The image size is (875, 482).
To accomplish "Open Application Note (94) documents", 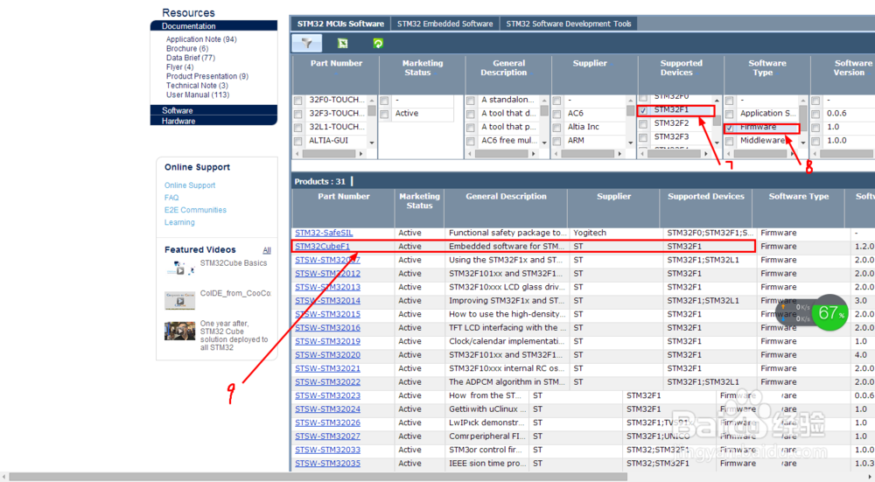I will (201, 39).
